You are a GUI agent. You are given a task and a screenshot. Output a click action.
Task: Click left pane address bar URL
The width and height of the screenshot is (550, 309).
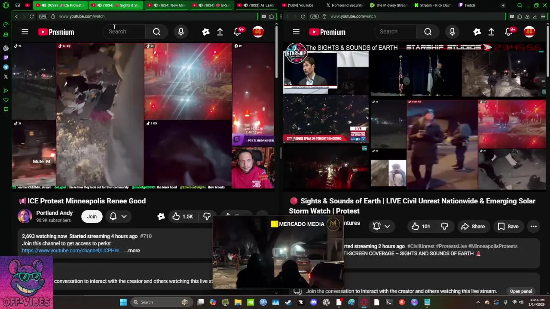click(82, 16)
